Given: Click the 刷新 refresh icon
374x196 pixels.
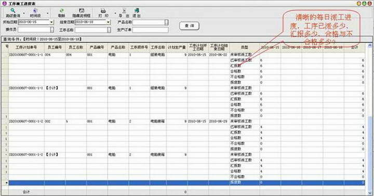Looking at the screenshot, I should point(61,12).
